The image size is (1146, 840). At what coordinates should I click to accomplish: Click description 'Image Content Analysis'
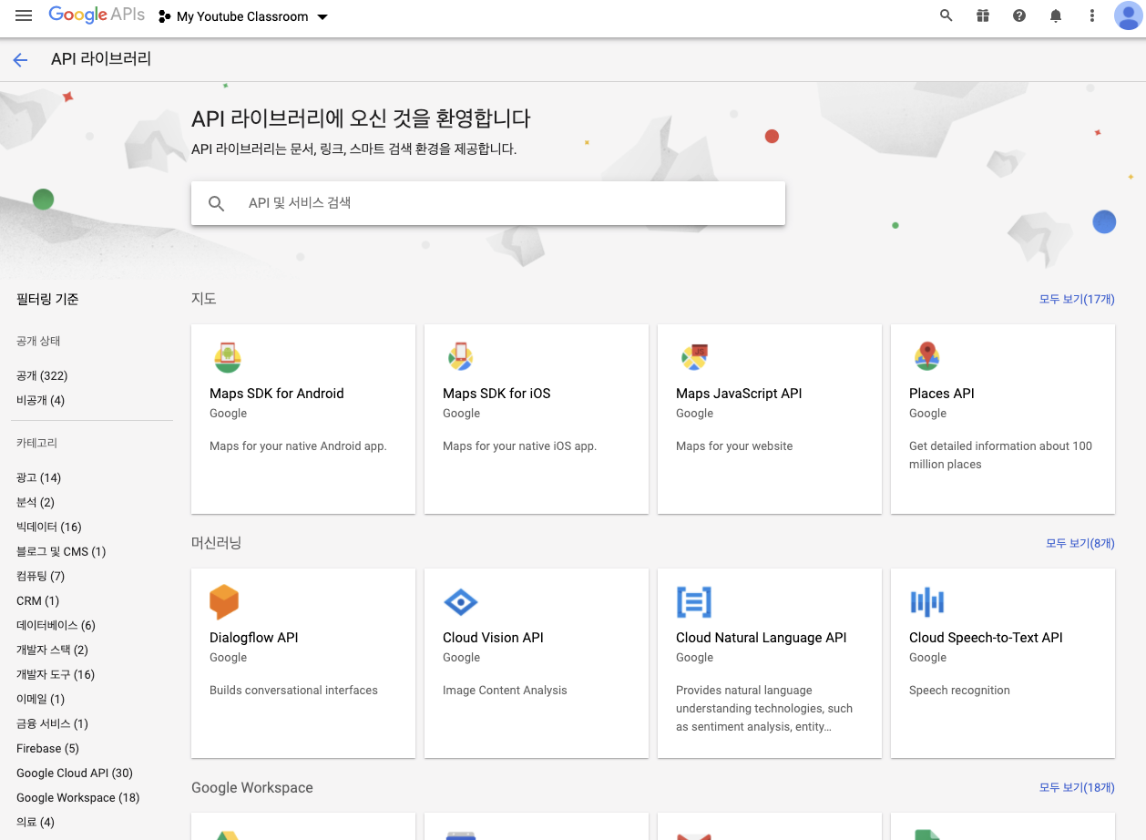pyautogui.click(x=505, y=691)
